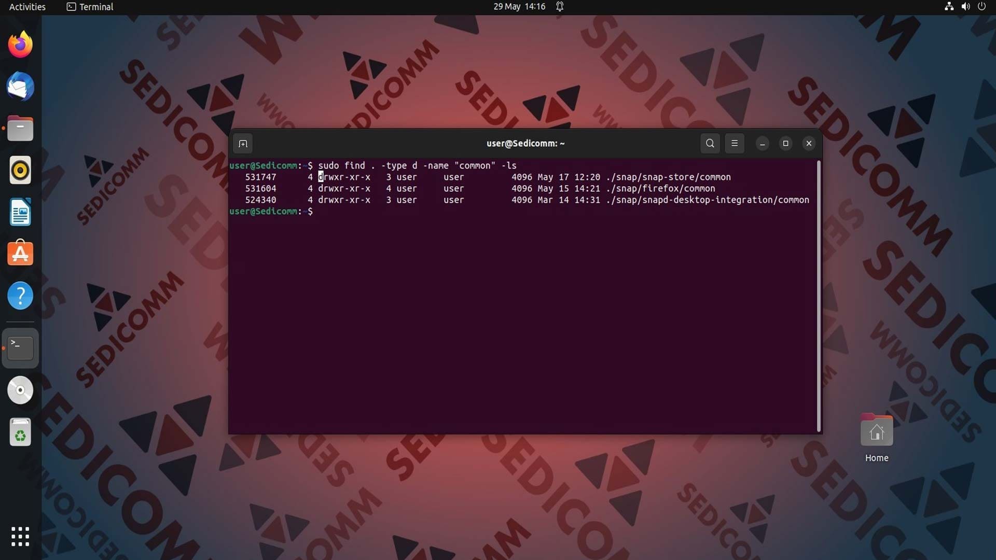
Task: Open a new terminal tab
Action: tap(243, 144)
